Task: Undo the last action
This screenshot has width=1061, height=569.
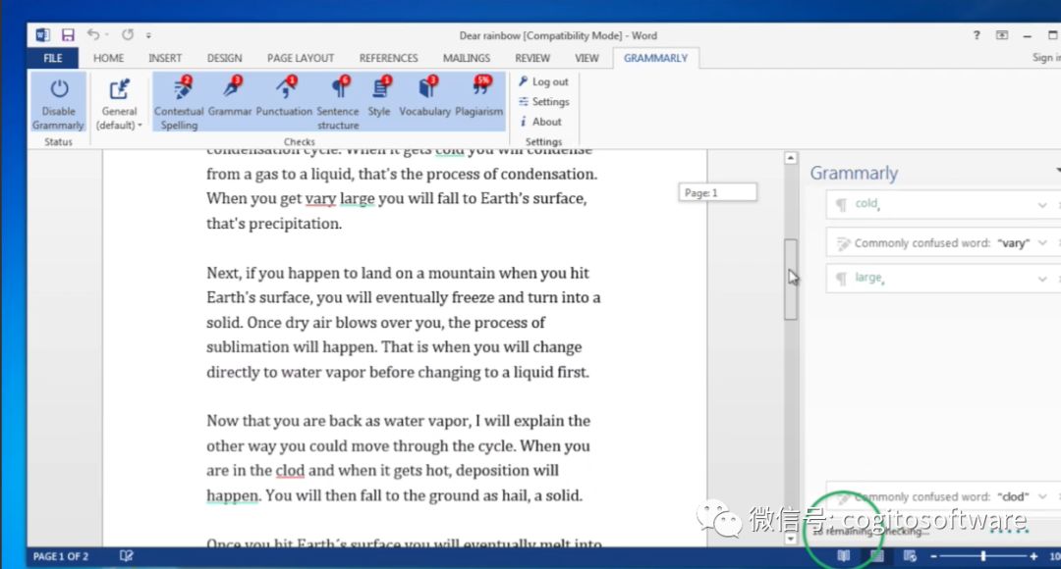Action: click(93, 34)
